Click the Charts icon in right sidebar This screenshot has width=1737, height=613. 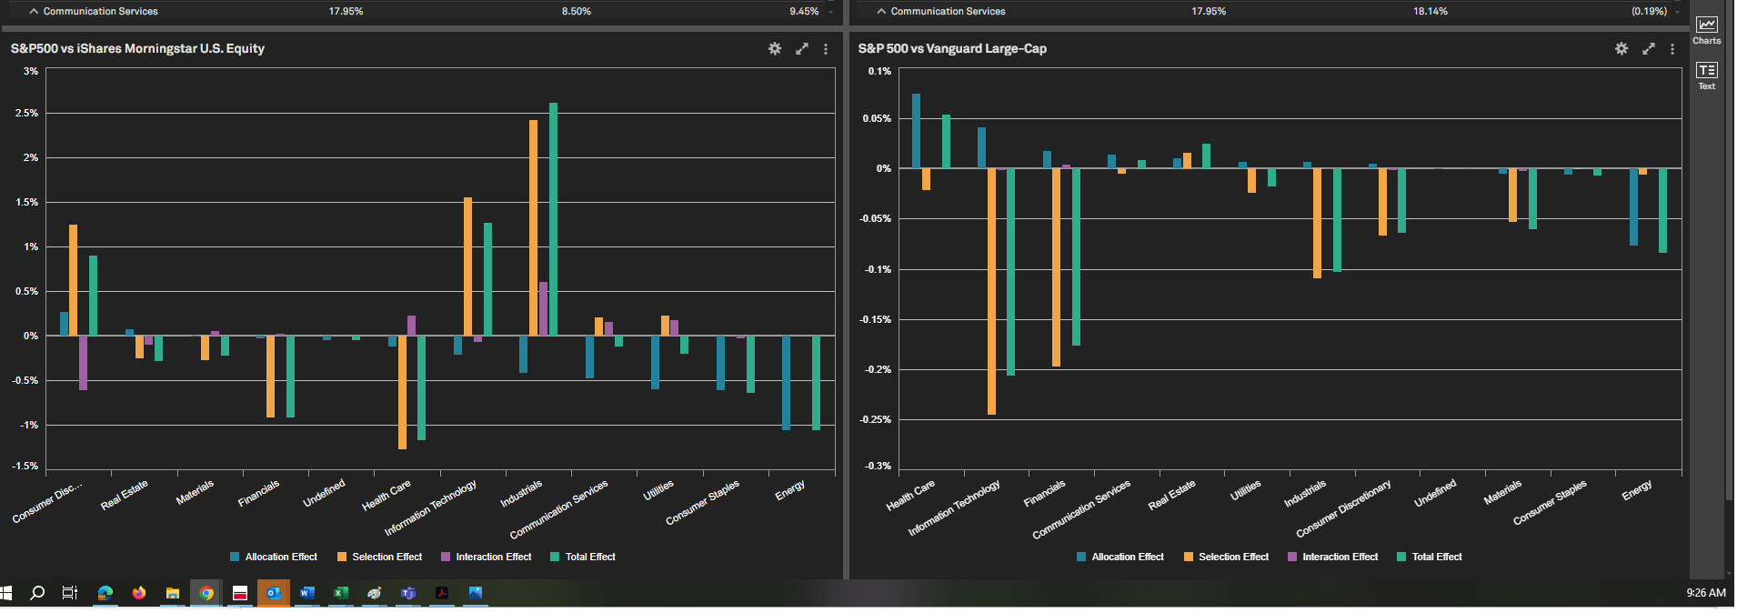click(1707, 29)
